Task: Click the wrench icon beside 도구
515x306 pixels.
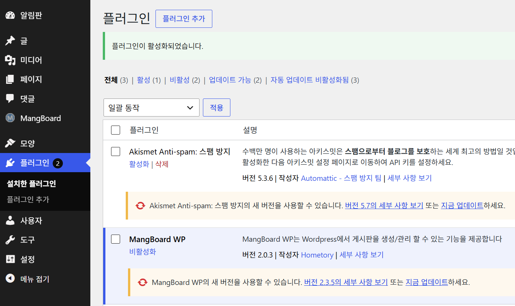Action: coord(10,240)
